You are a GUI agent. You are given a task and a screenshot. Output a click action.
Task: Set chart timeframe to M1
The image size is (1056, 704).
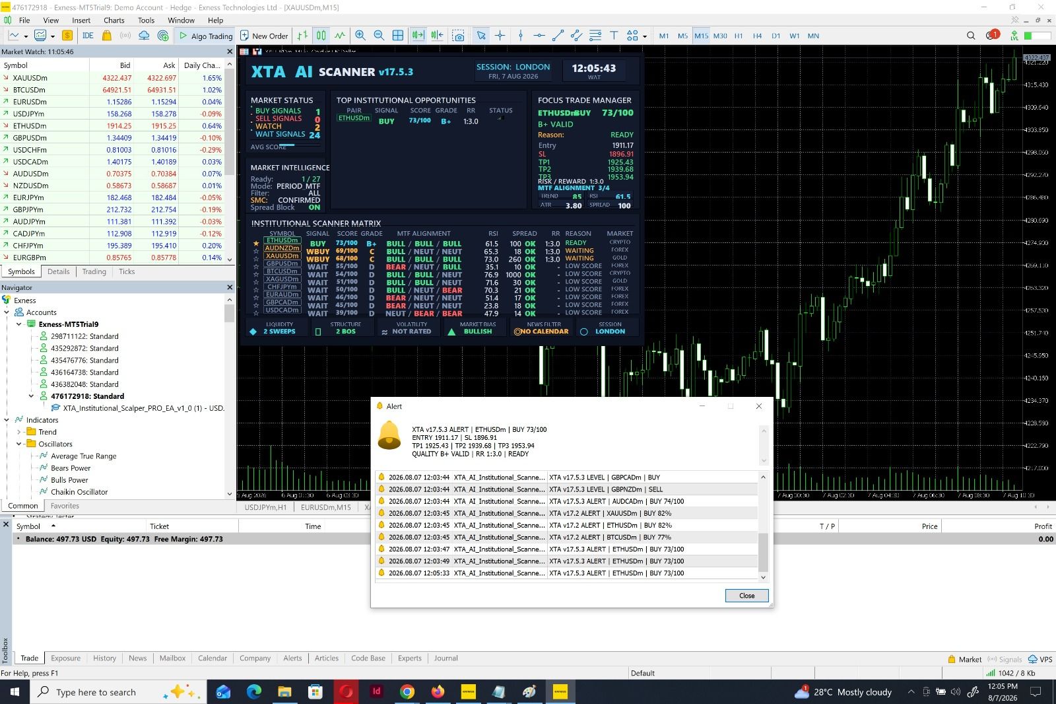click(x=664, y=36)
